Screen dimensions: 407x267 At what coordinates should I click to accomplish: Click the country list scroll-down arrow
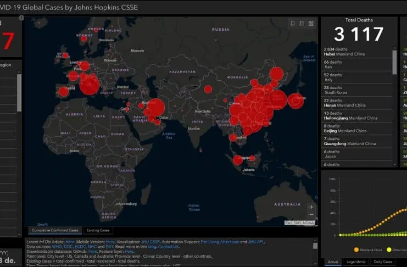pos(19,235)
